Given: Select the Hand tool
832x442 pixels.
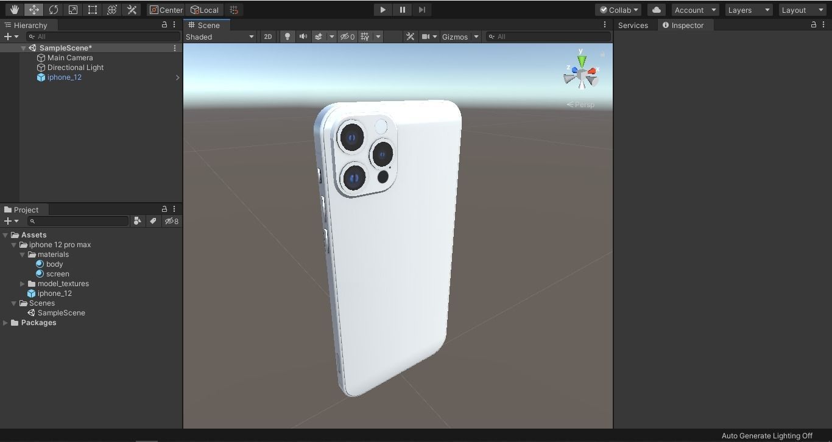Looking at the screenshot, I should coord(15,10).
